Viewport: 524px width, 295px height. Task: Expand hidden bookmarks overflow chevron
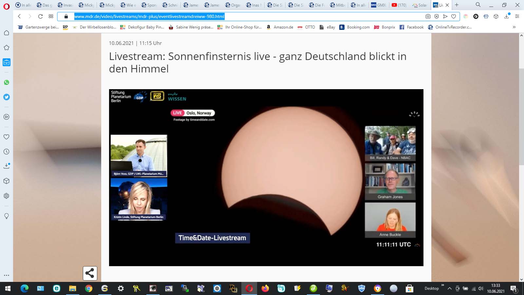(514, 27)
